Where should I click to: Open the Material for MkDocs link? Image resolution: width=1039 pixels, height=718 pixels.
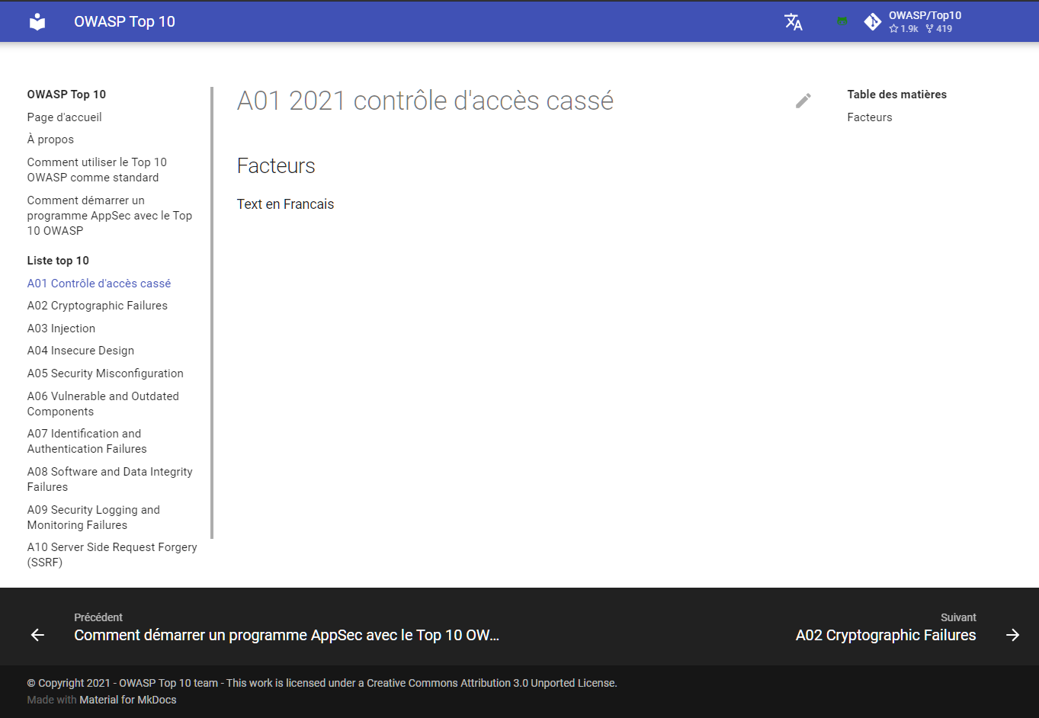(x=128, y=700)
